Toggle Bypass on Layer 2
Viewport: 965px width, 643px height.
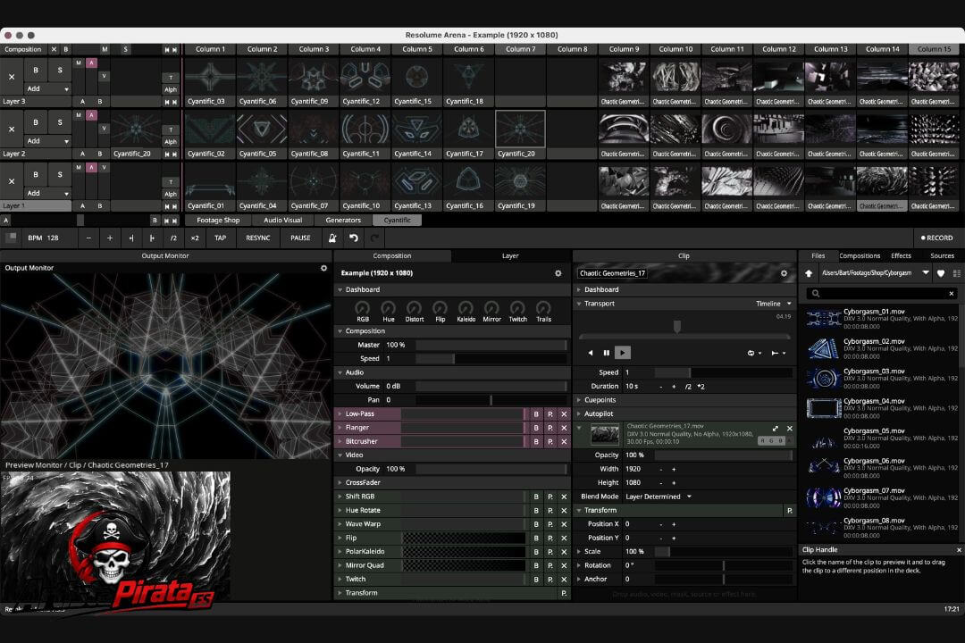point(36,122)
